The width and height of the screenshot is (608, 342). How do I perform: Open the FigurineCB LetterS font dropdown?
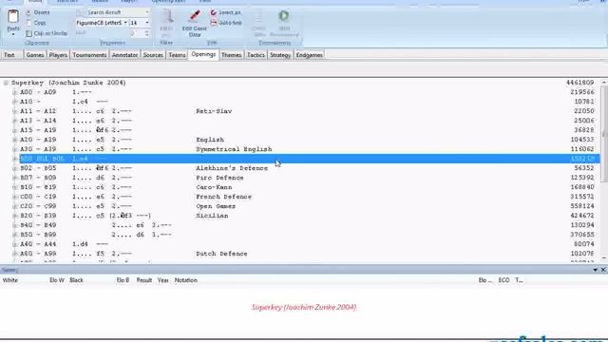coord(125,23)
